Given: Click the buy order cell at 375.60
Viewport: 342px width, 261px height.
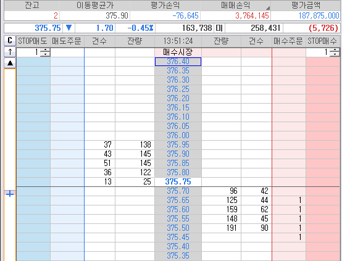Looking at the screenshot, I should pyautogui.click(x=289, y=210).
